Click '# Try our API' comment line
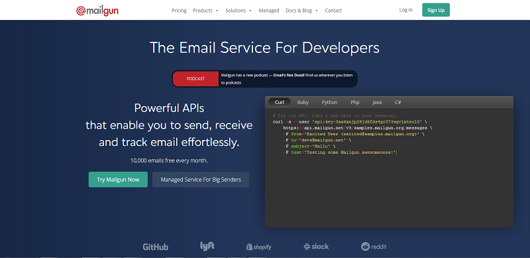This screenshot has height=258, width=530. (x=335, y=115)
